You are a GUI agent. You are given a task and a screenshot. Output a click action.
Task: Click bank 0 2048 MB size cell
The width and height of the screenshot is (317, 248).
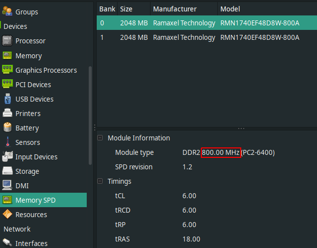(134, 23)
